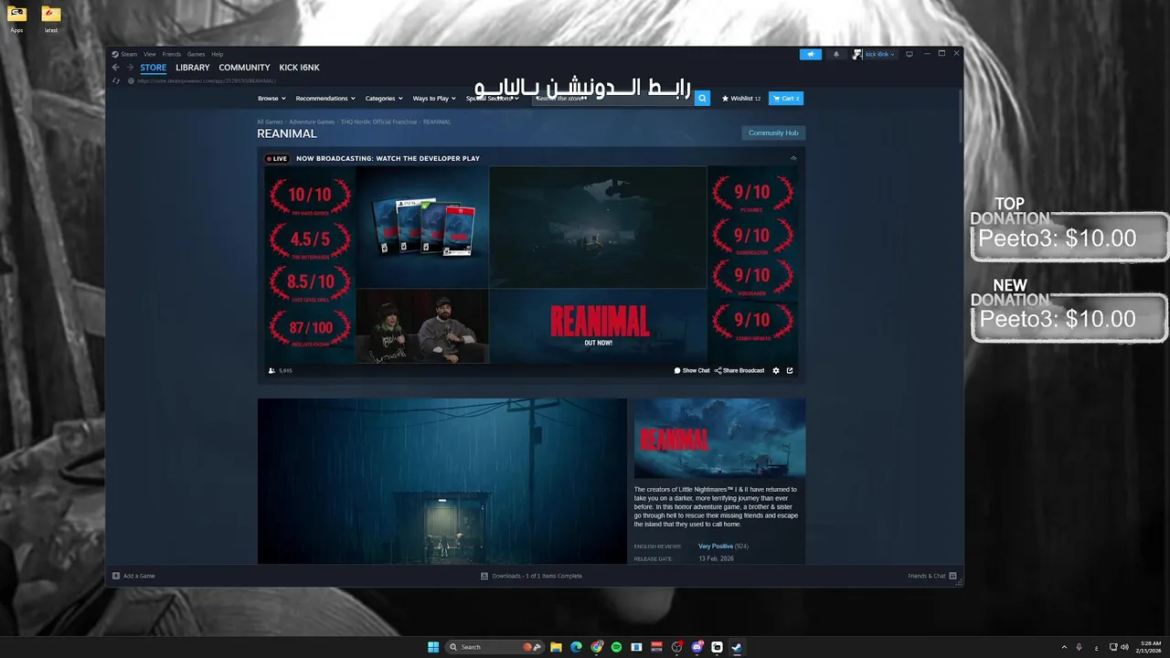Open Google Chrome from the taskbar
The height and width of the screenshot is (658, 1170).
coord(596,647)
